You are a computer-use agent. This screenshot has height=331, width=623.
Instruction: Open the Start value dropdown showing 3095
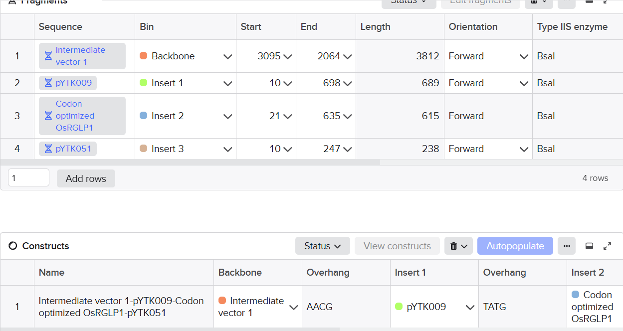pyautogui.click(x=287, y=56)
